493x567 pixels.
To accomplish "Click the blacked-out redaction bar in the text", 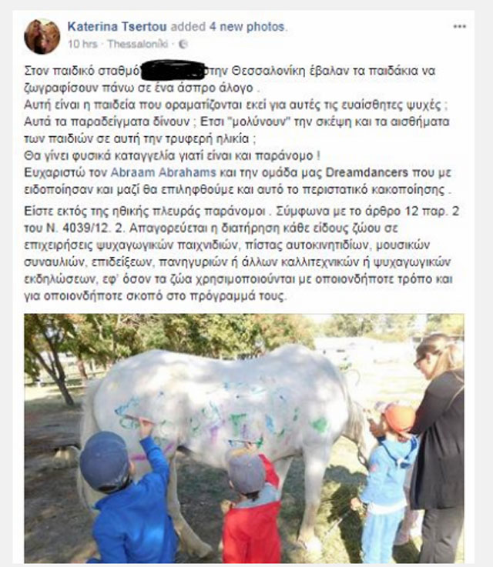I will pyautogui.click(x=173, y=70).
